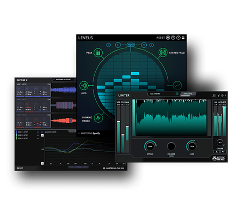The image size is (242, 219).
Task: Switch to the ANALYZING tab in LIMITER
Action: click(188, 94)
